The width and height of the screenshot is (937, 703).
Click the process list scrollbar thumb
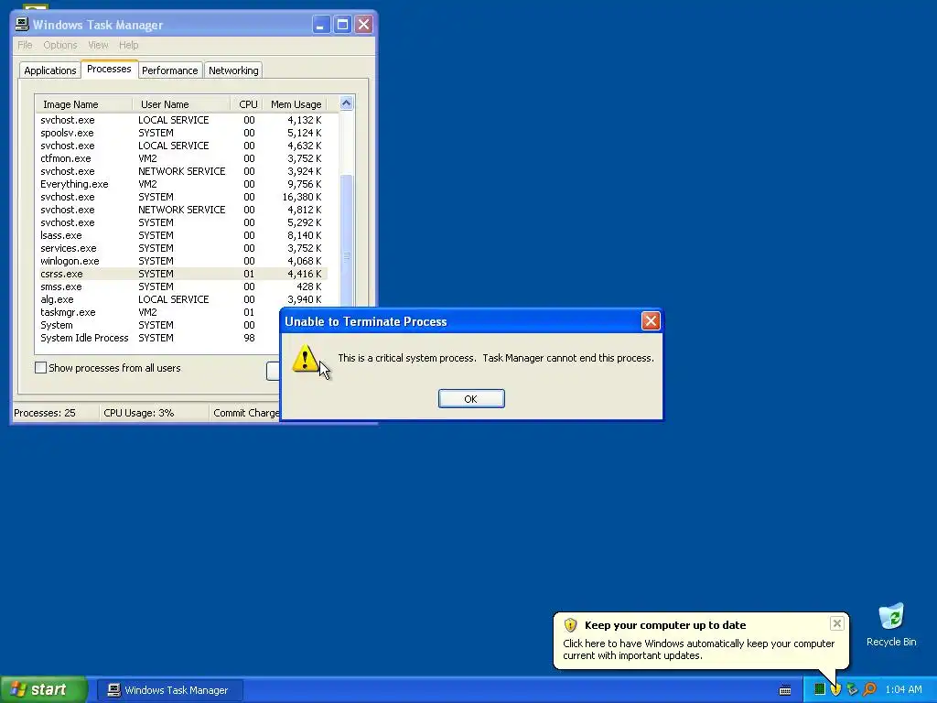point(346,257)
